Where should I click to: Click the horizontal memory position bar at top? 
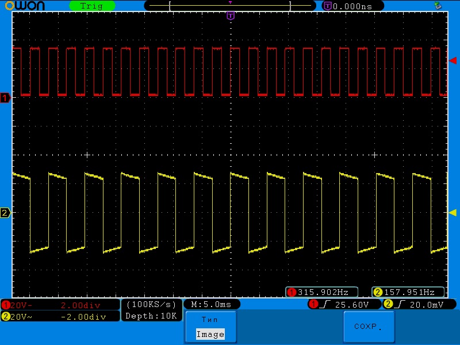tap(230, 6)
